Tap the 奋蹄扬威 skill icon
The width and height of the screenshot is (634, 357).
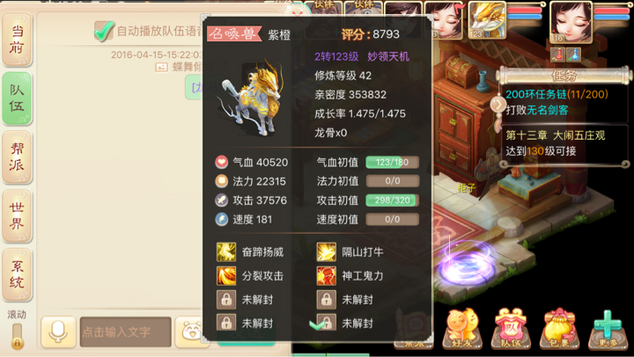[226, 252]
